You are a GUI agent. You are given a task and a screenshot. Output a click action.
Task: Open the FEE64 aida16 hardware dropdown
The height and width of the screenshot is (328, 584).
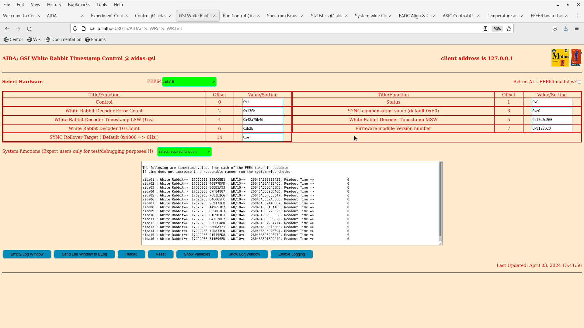pyautogui.click(x=189, y=82)
